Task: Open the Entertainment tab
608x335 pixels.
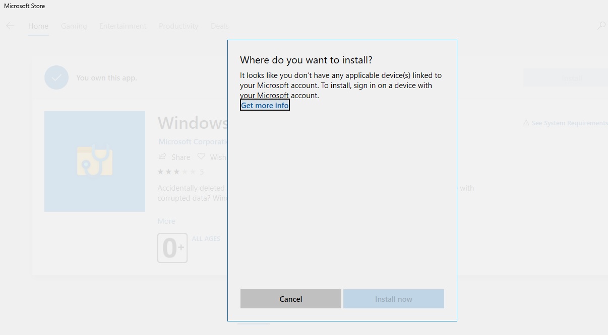Action: [123, 26]
